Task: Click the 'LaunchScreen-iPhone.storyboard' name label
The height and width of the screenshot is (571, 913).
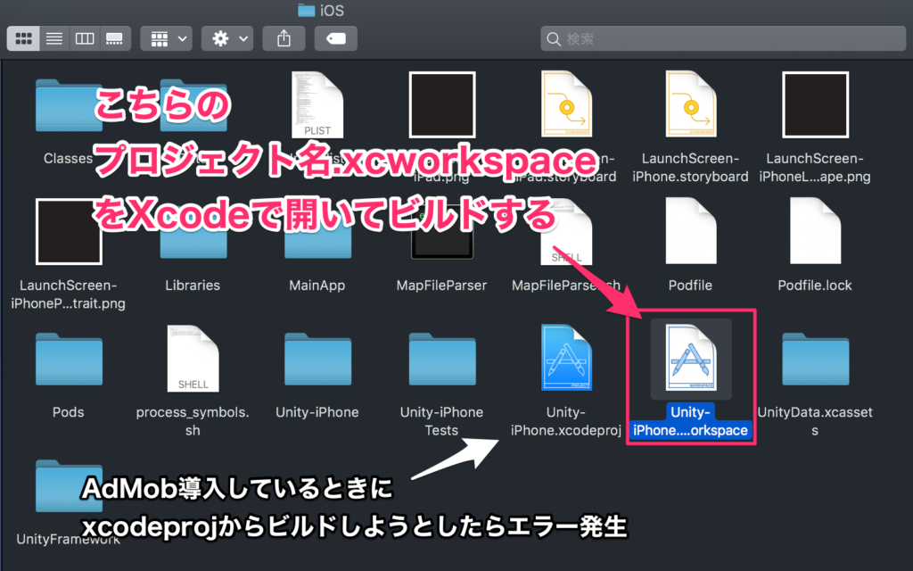Action: [691, 168]
